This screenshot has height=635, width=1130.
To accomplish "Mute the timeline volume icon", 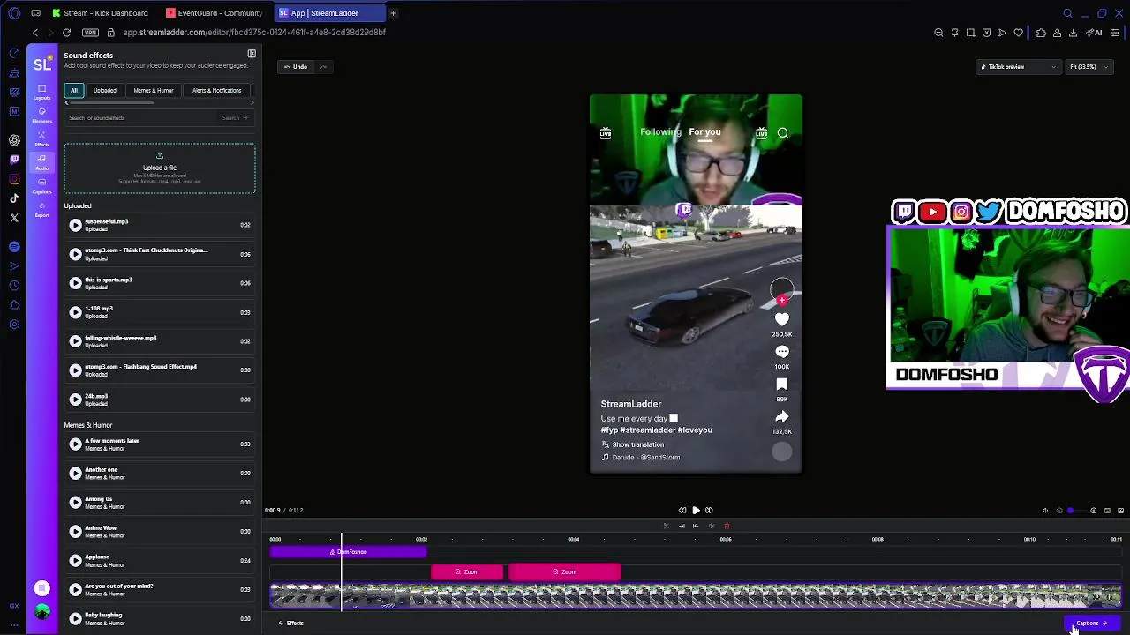I will 1045,510.
